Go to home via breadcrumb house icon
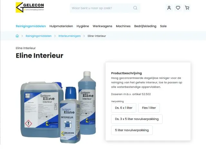The width and height of the screenshot is (206, 154). [17, 36]
